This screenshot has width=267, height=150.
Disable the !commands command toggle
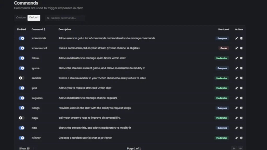point(21,38)
